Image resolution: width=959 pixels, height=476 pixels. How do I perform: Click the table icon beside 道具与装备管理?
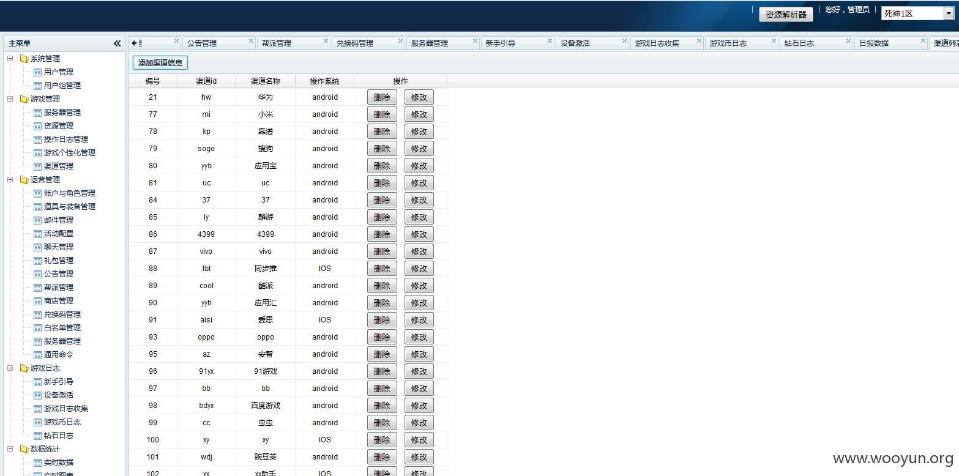coord(37,207)
